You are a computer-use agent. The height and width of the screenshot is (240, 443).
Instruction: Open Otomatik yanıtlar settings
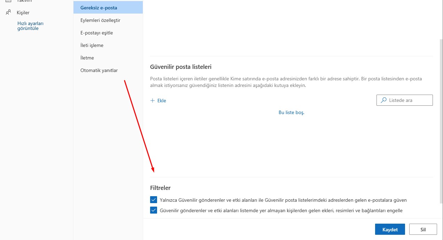point(99,70)
